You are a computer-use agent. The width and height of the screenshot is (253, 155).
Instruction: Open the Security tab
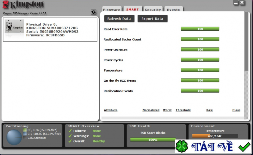click(x=153, y=9)
